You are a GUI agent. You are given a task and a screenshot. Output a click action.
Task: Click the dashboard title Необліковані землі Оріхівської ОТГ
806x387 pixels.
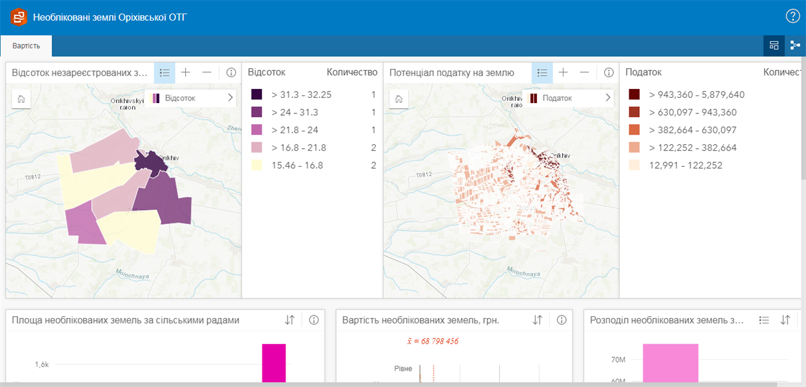tap(110, 17)
